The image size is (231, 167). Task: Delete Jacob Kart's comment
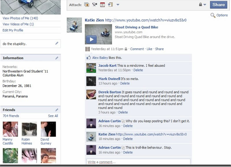click(x=138, y=70)
